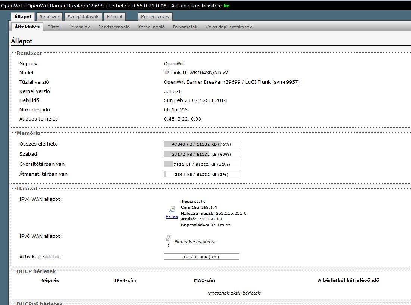Open the Rendszernapló subtab
This screenshot has height=305, width=411.
(x=114, y=27)
